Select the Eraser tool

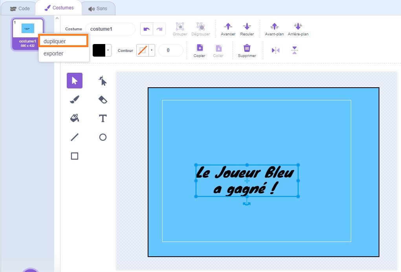(x=103, y=99)
